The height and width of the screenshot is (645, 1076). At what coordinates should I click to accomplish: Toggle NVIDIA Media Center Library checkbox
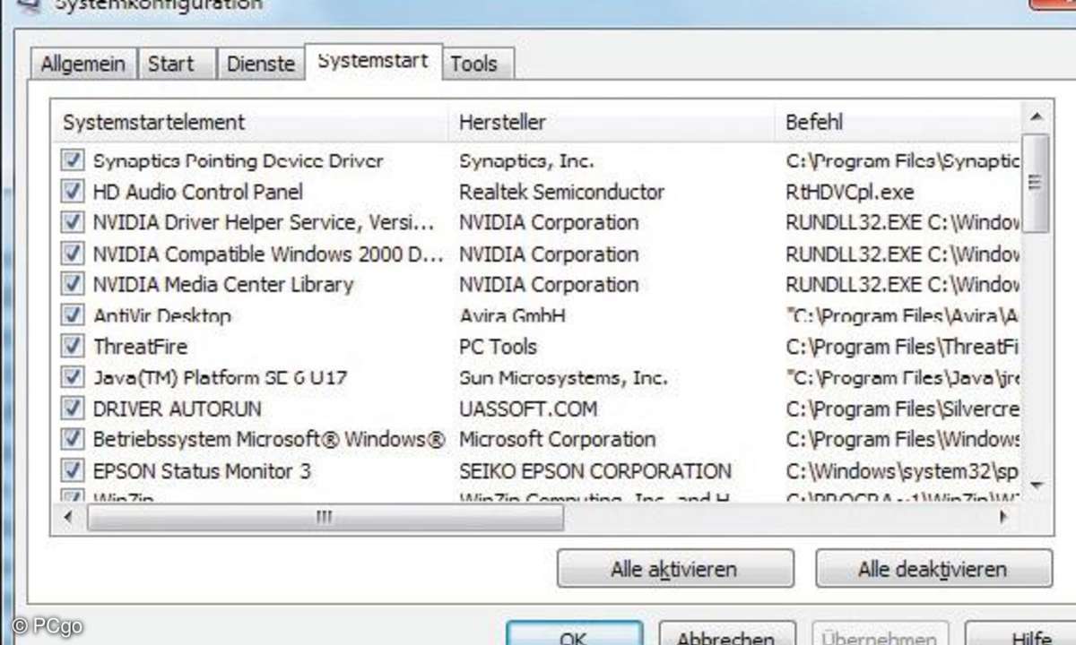pos(72,284)
